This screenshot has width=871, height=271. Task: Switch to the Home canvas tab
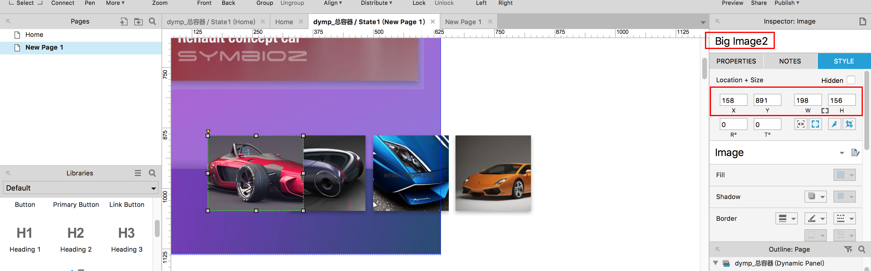[284, 22]
